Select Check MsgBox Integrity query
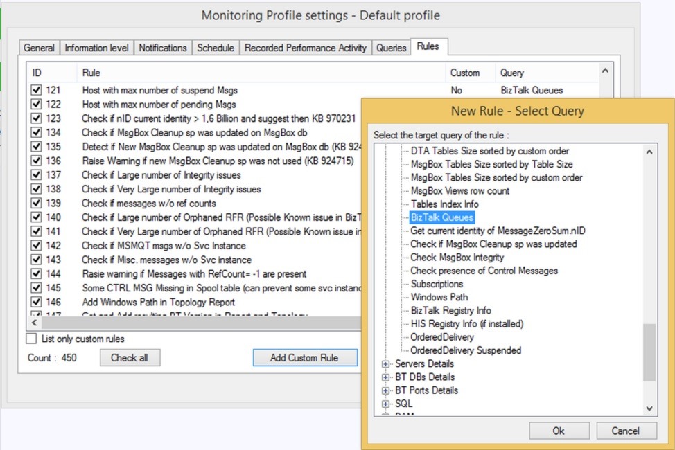The height and width of the screenshot is (450, 675). click(457, 258)
